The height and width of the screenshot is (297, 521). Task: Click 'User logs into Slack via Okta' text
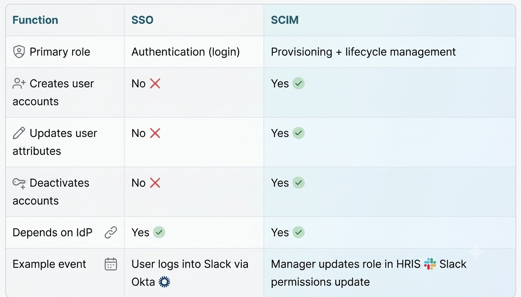[190, 273]
